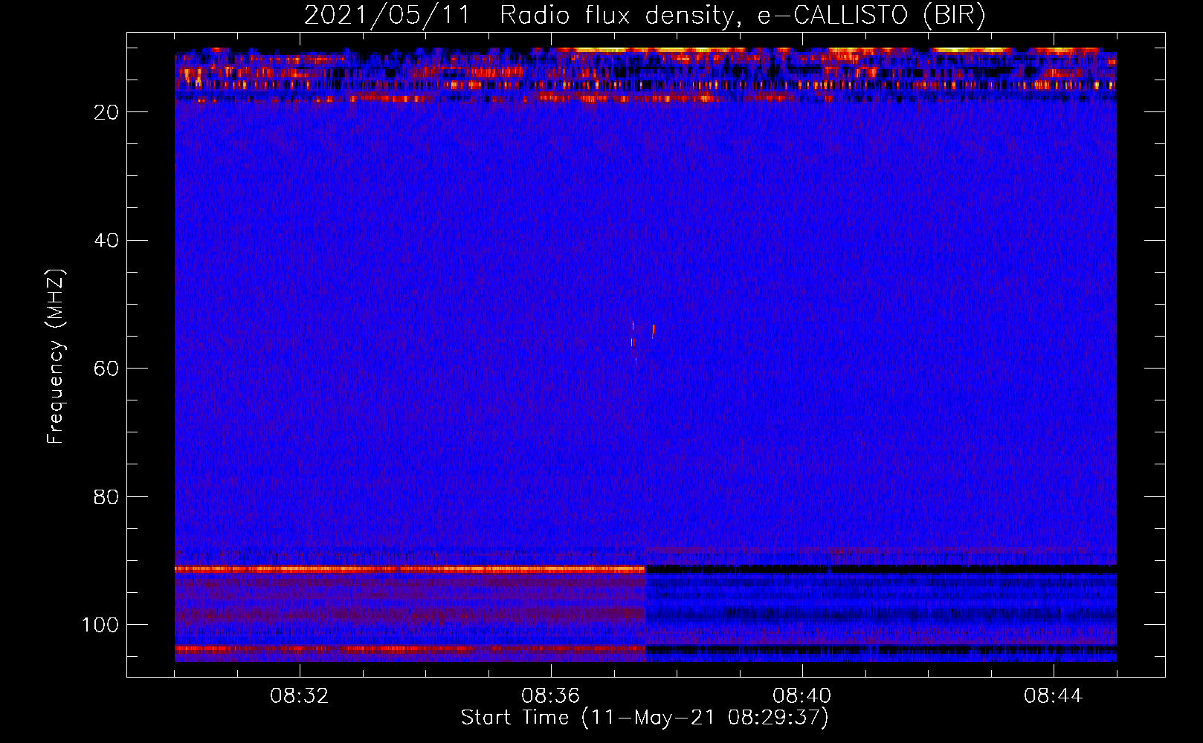This screenshot has height=743, width=1203.
Task: Click the 40 frequency tick label
Action: (107, 241)
